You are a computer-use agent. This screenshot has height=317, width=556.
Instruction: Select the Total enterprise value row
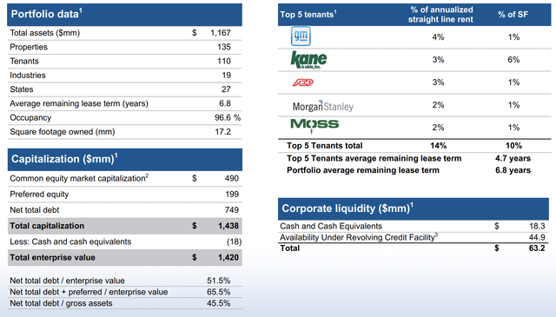[x=125, y=257]
